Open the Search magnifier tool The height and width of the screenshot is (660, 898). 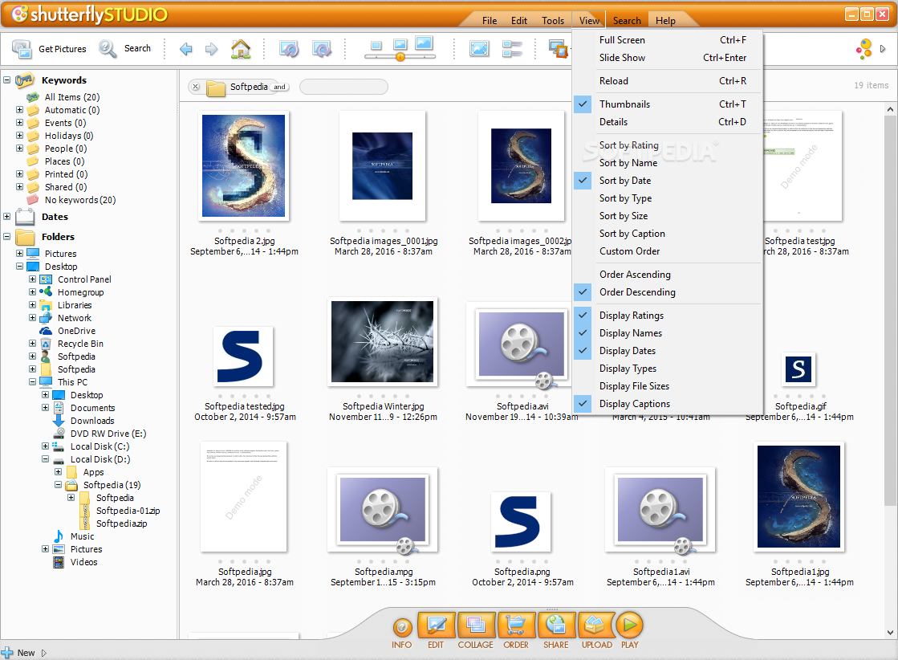108,49
